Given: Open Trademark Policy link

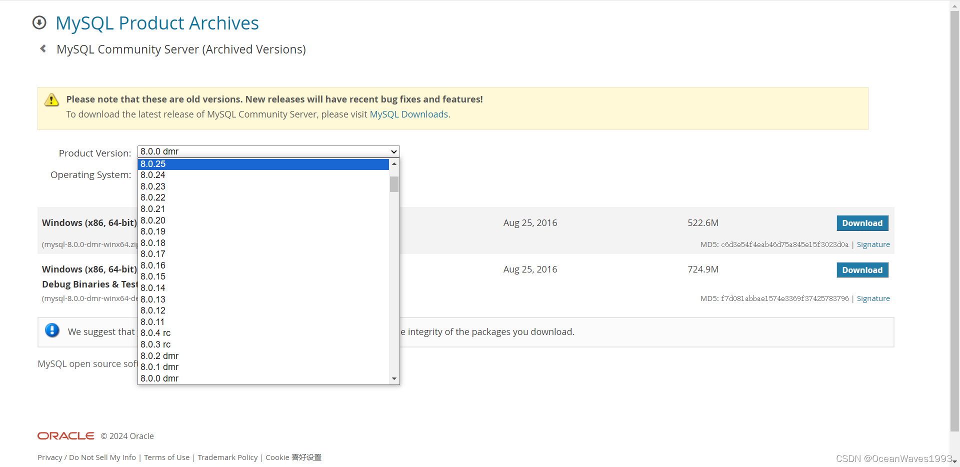Looking at the screenshot, I should (x=227, y=457).
